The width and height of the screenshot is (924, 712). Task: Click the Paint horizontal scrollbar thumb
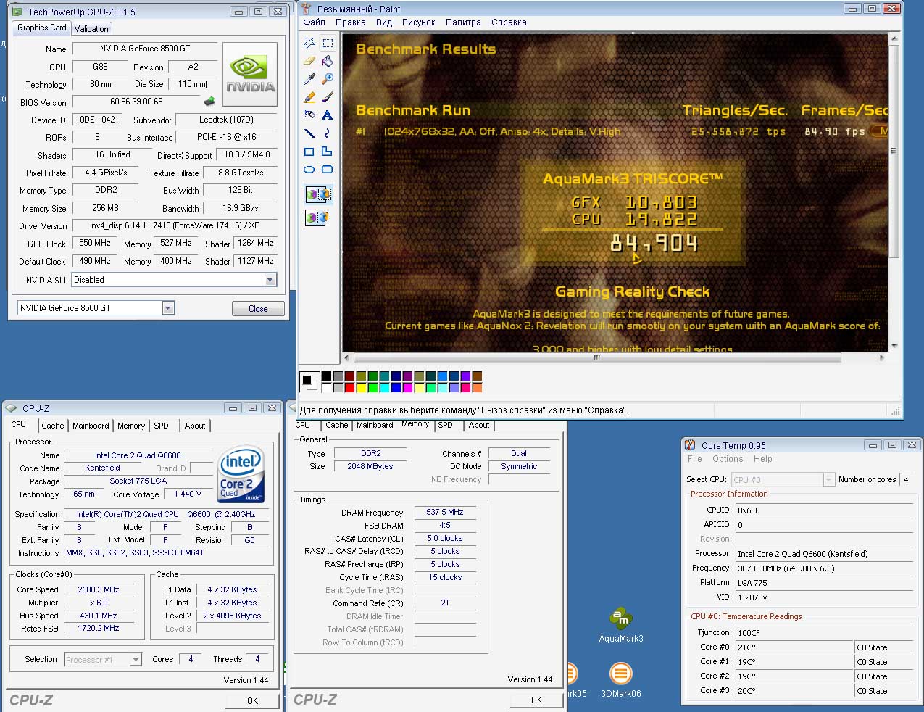[596, 357]
